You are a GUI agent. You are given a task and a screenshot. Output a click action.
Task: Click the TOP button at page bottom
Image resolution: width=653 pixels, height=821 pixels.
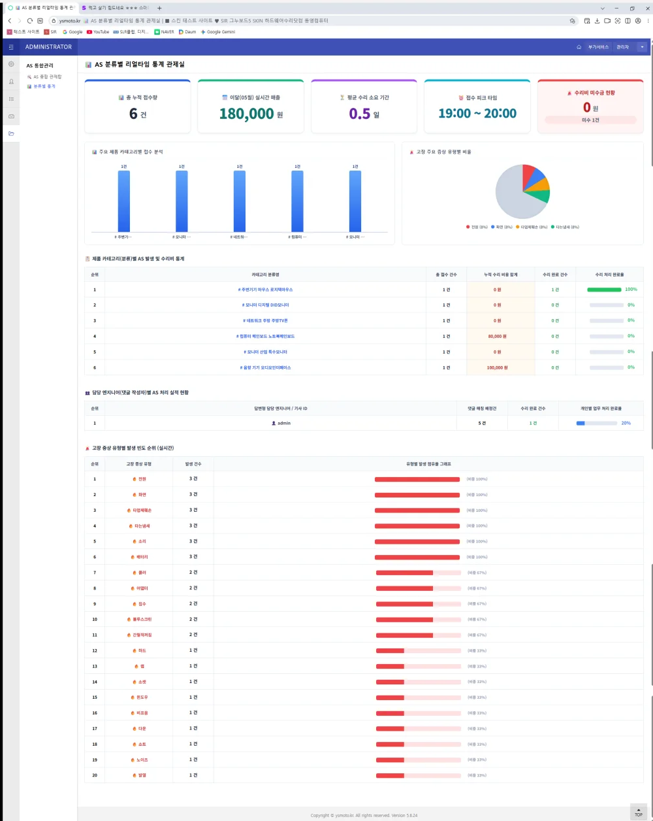(639, 812)
